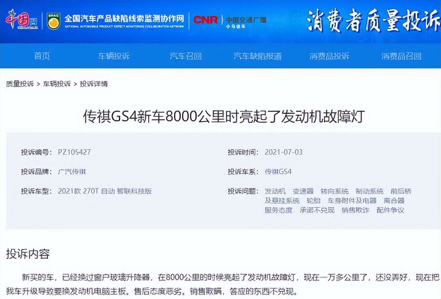Image resolution: width=441 pixels, height=299 pixels.
Task: Open the 车辆投诉 navigation menu
Action: 114,56
